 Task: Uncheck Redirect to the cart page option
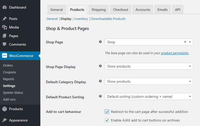pos(107,112)
